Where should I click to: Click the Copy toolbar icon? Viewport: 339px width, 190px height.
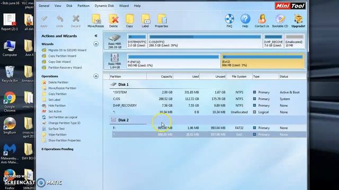[129, 21]
